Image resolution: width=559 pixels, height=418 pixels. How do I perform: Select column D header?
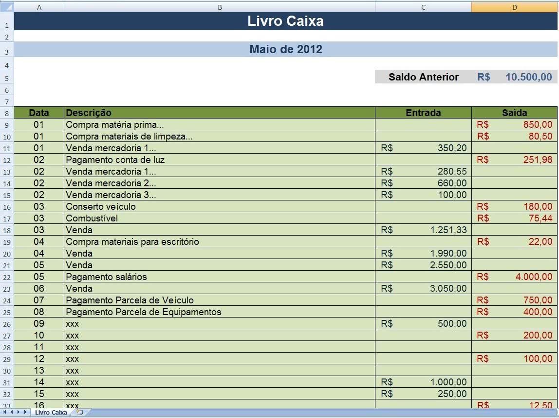tap(514, 7)
